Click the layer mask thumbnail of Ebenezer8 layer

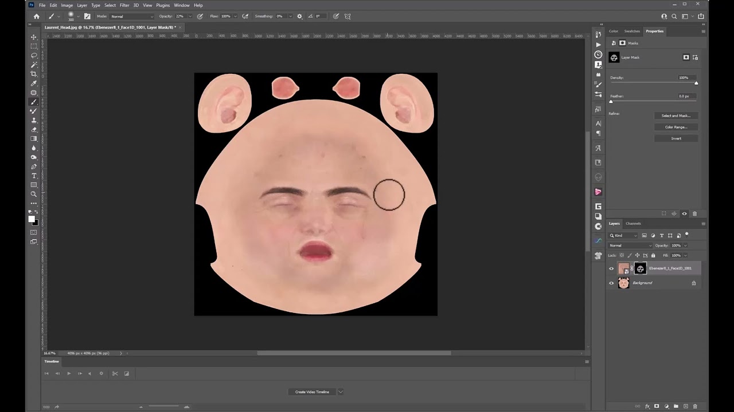tap(640, 268)
